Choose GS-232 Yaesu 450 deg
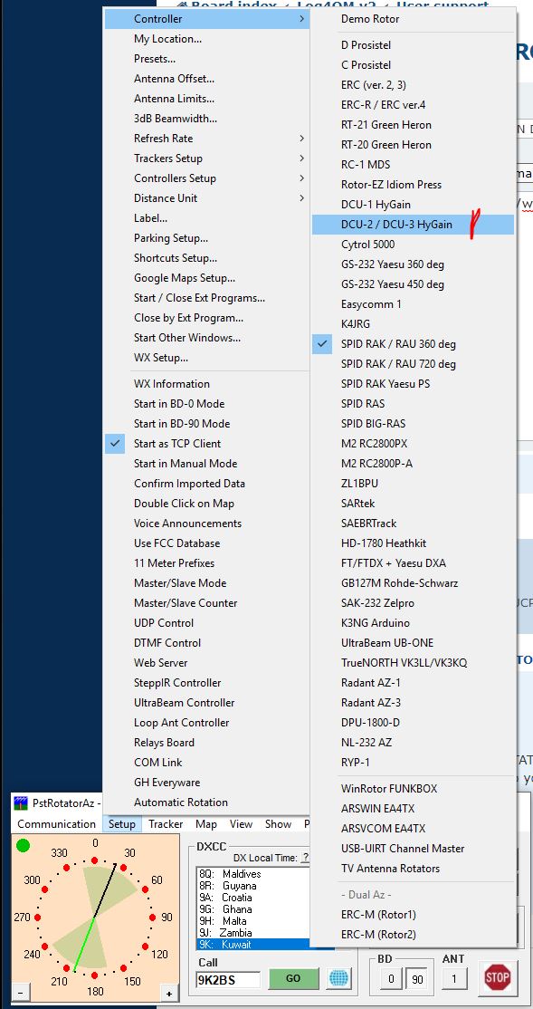Image resolution: width=533 pixels, height=1009 pixels. pos(413,283)
